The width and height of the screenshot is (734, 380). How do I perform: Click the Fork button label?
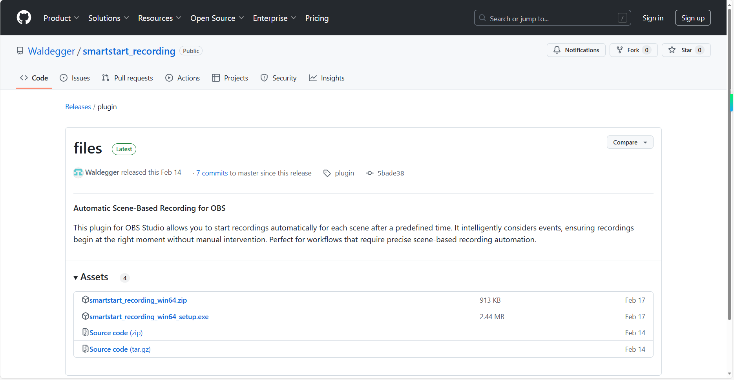tap(633, 50)
